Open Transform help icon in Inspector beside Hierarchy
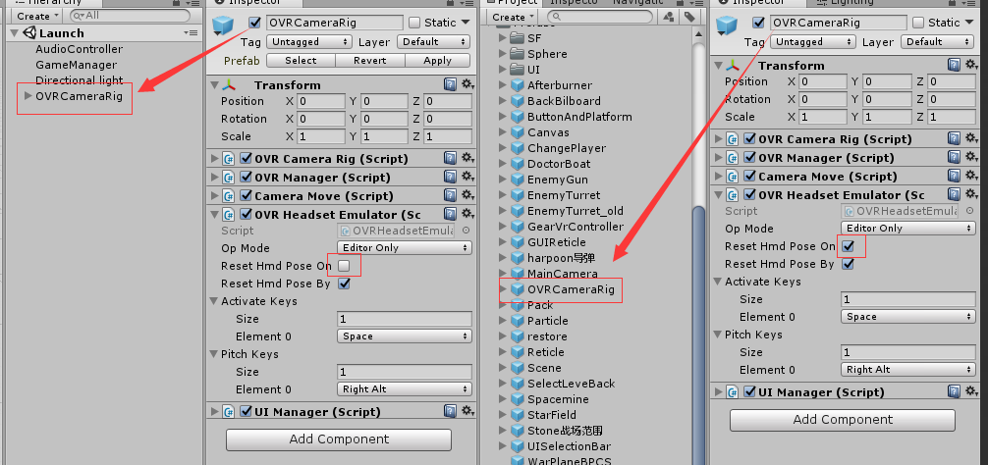The width and height of the screenshot is (988, 465). pyautogui.click(x=451, y=84)
